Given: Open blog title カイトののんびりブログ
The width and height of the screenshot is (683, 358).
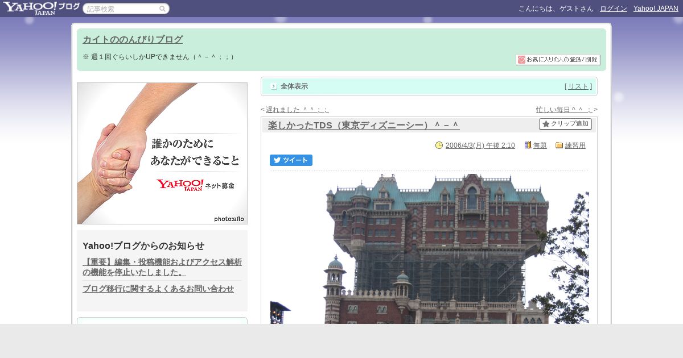Looking at the screenshot, I should coord(133,40).
